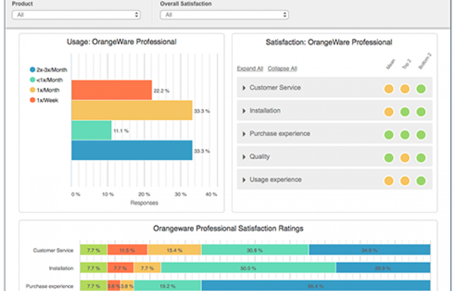Screen dimensions: 455x291
Task: Click the '2x-3x/Month' legend label
Action: pos(52,70)
